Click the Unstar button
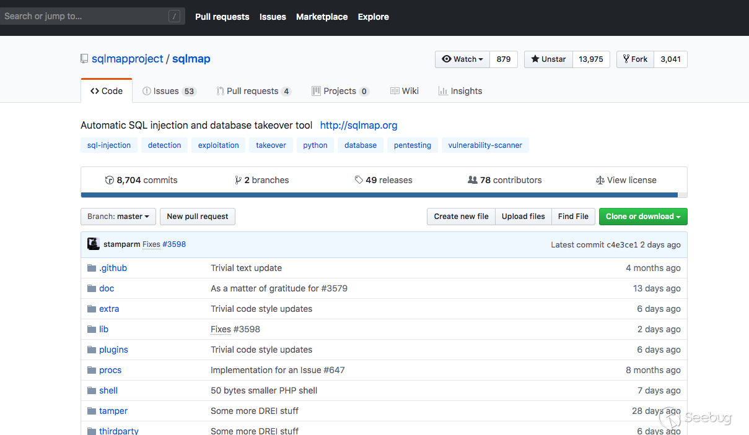The image size is (749, 435). tap(548, 59)
